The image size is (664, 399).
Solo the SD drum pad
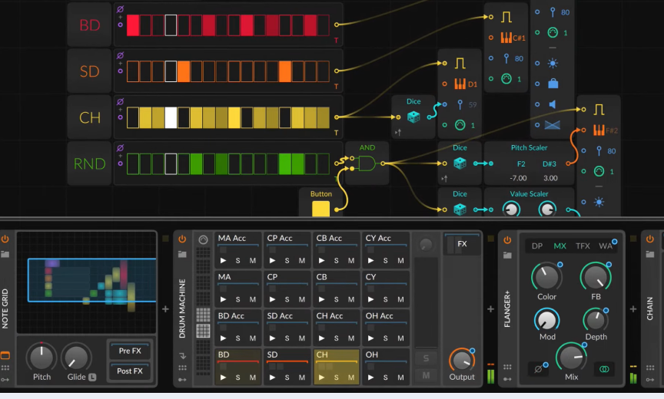(x=287, y=377)
